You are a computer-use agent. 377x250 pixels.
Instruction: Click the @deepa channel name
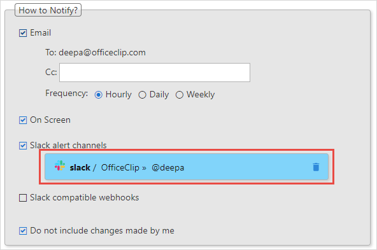[168, 167]
